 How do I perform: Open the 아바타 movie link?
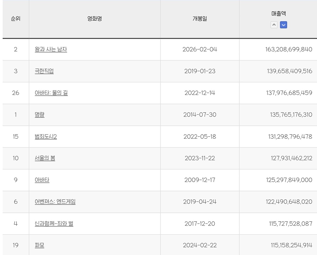click(x=42, y=180)
